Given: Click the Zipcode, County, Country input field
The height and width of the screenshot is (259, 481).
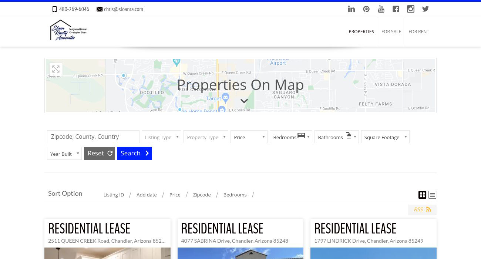Looking at the screenshot, I should [x=93, y=137].
